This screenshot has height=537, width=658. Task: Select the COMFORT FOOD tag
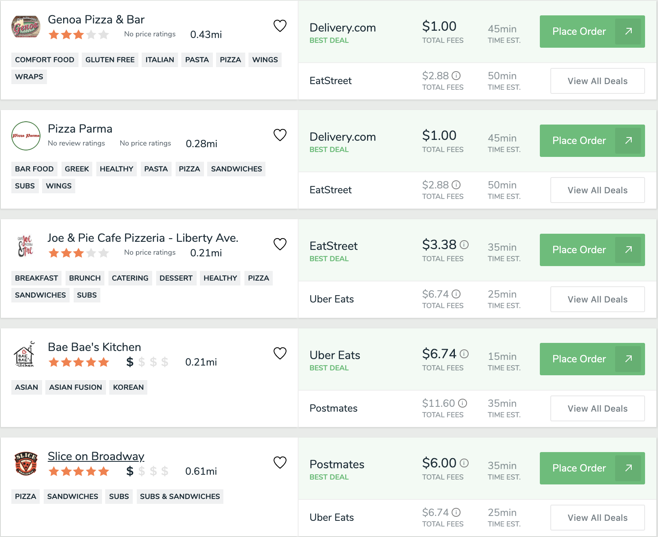click(45, 60)
